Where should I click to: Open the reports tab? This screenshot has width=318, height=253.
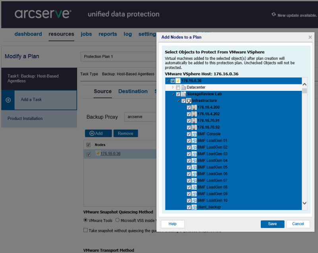(x=108, y=34)
